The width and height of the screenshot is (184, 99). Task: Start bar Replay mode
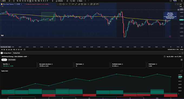pos(80,1)
